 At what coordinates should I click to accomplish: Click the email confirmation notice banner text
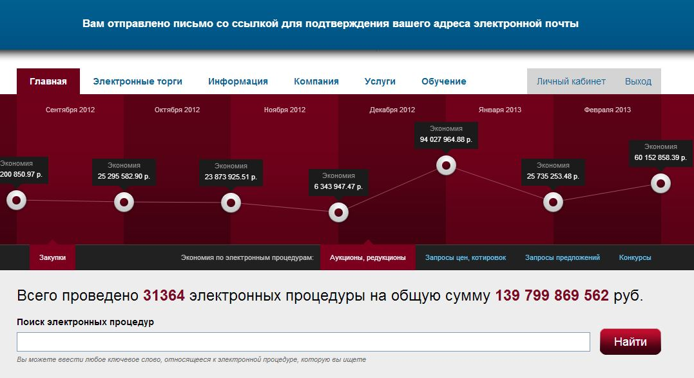(331, 23)
